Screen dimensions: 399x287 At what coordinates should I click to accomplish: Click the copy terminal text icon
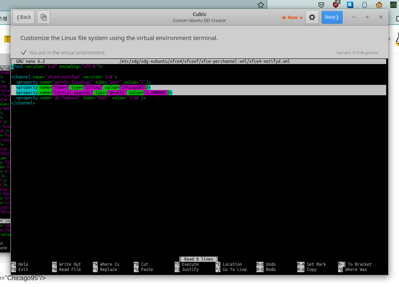(x=44, y=17)
